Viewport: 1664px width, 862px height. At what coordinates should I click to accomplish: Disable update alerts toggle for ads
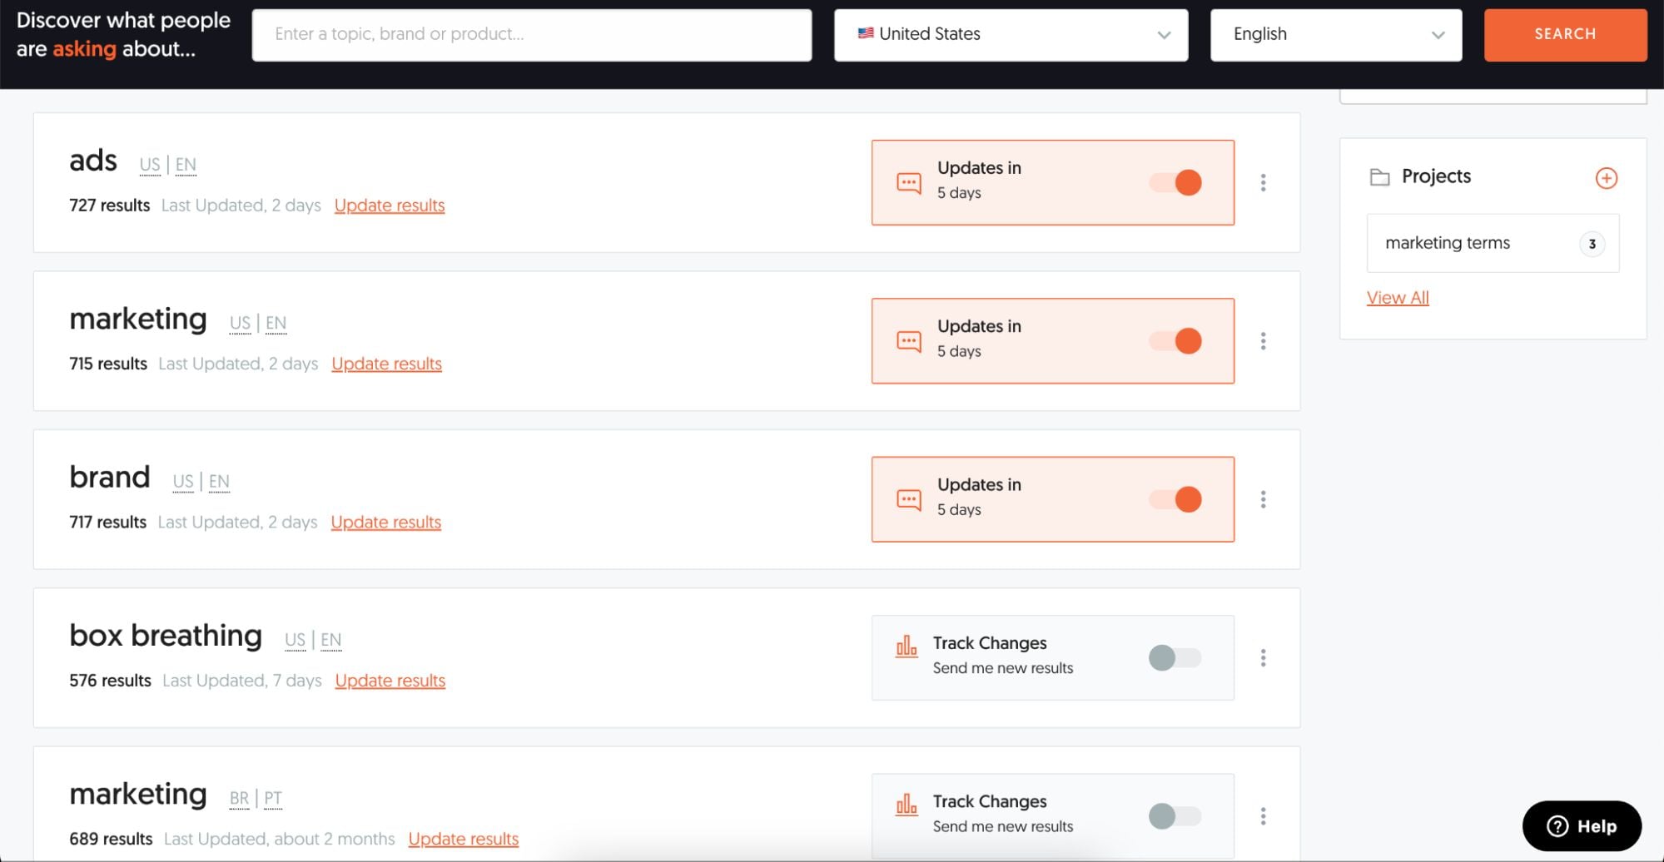click(x=1175, y=182)
